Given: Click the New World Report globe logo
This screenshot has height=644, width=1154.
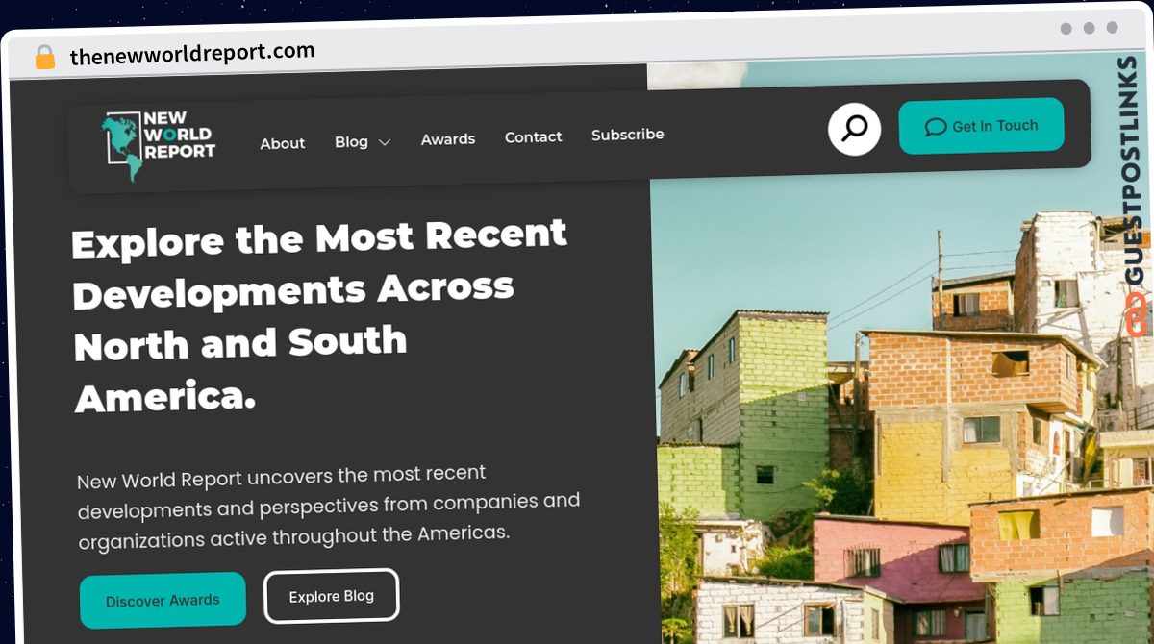Looking at the screenshot, I should (x=159, y=146).
